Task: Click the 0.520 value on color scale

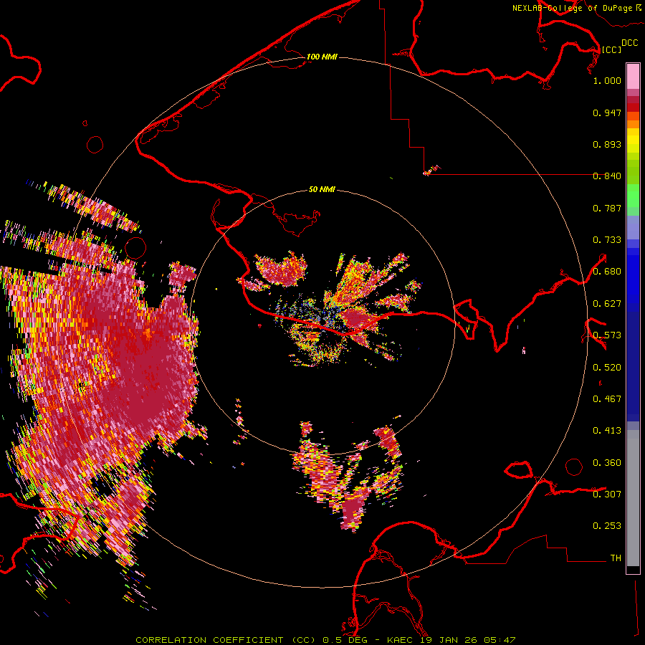Action: pos(607,368)
